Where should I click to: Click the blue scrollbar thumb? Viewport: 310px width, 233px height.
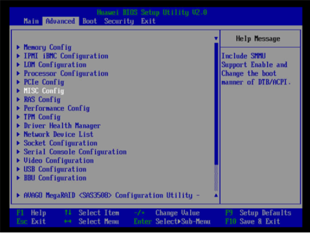(216, 104)
